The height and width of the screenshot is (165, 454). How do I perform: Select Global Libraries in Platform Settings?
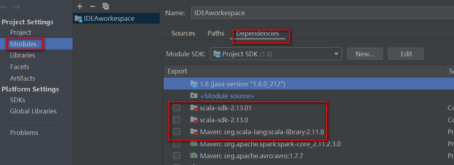pos(34,111)
